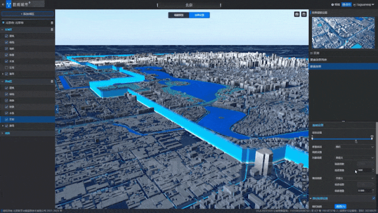
Task: Click the add region button at top of the left panel
Action: coord(28,14)
